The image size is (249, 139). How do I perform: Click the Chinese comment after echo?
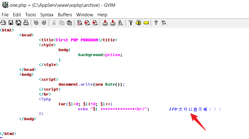click(195, 109)
